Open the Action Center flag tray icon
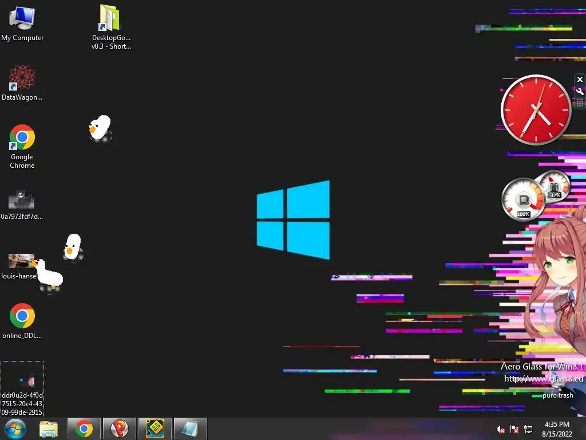This screenshot has height=440, width=586. (x=514, y=430)
